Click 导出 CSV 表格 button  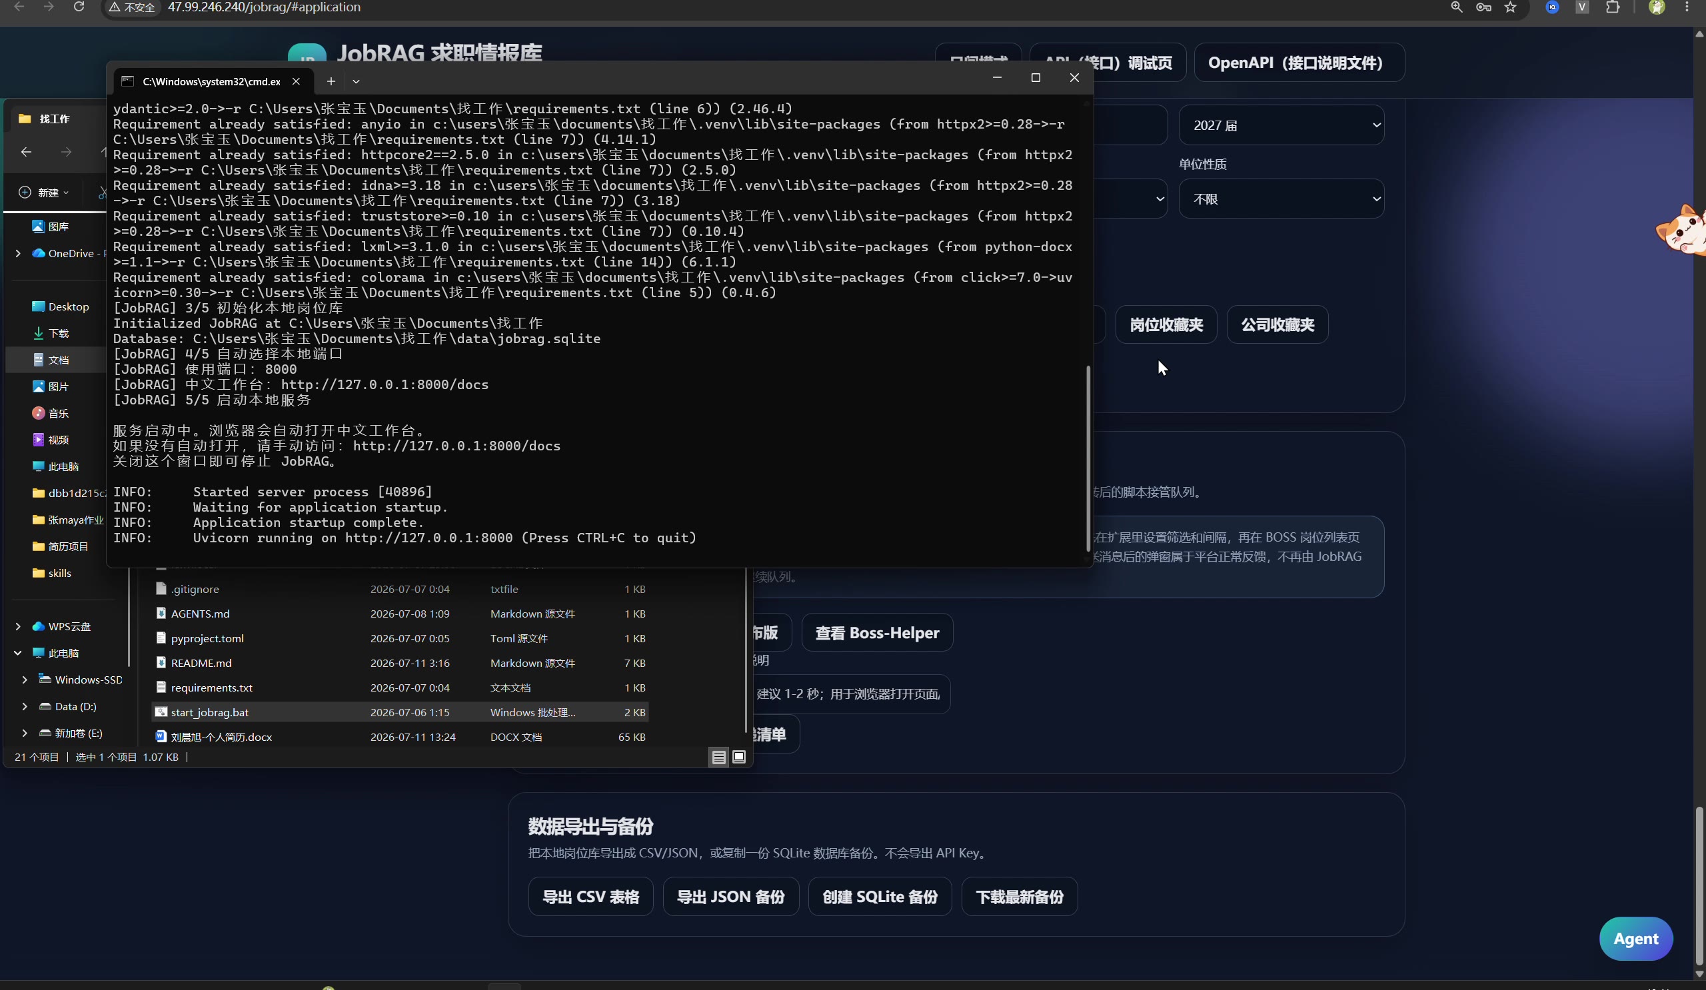(590, 896)
